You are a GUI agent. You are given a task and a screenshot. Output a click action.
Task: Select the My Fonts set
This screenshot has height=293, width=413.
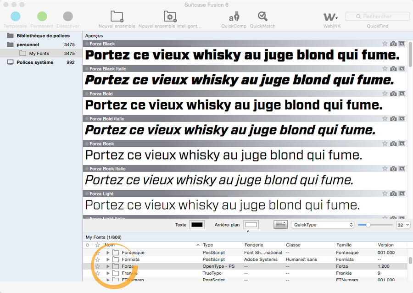pos(41,53)
